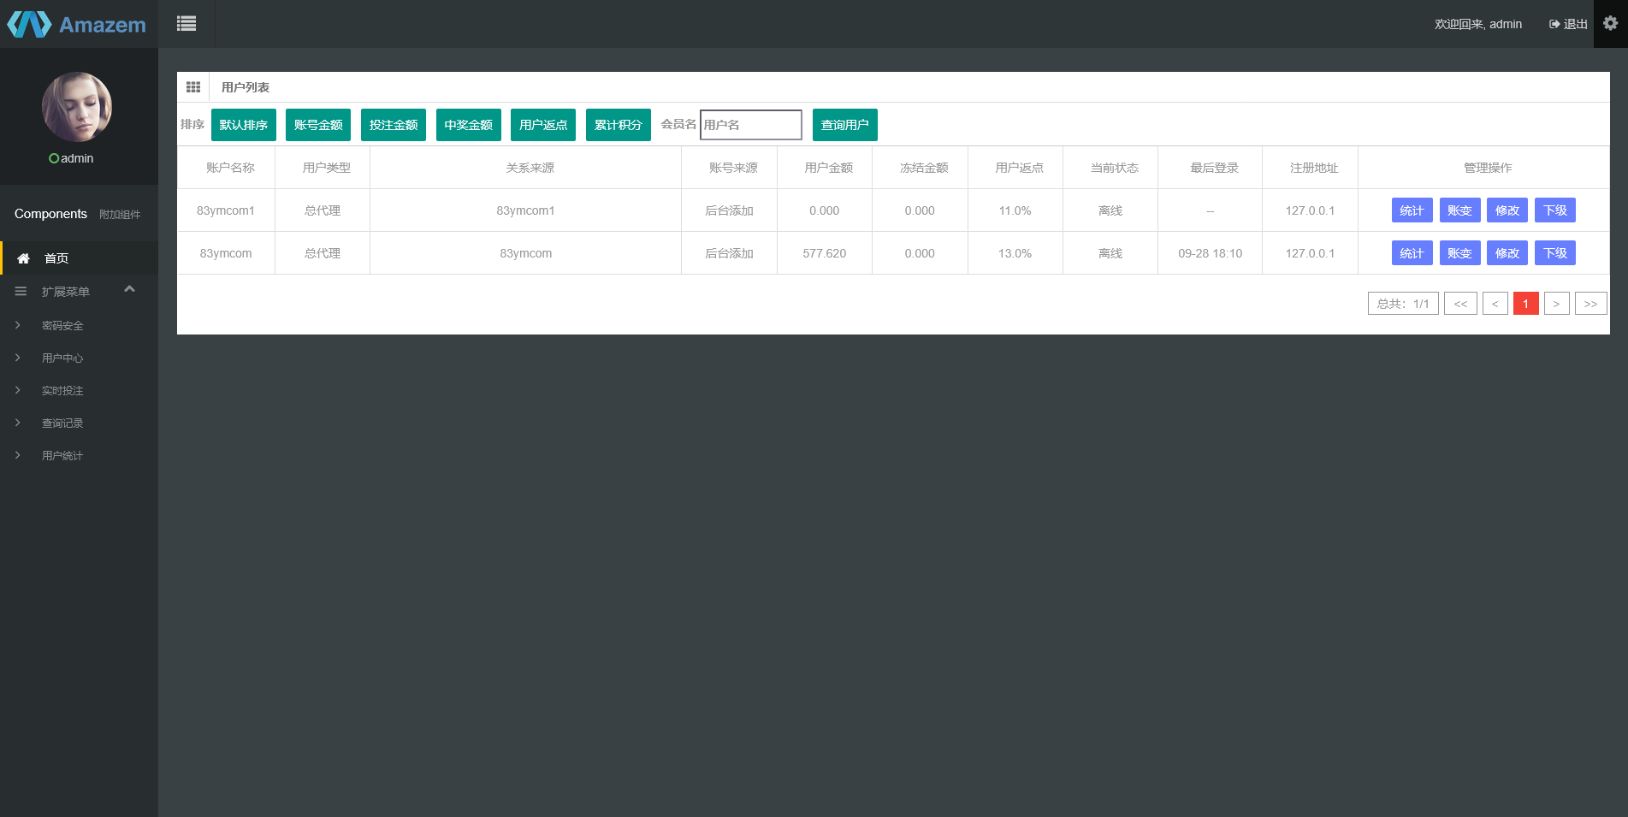
Task: Click the admin avatar picture
Action: click(x=77, y=107)
